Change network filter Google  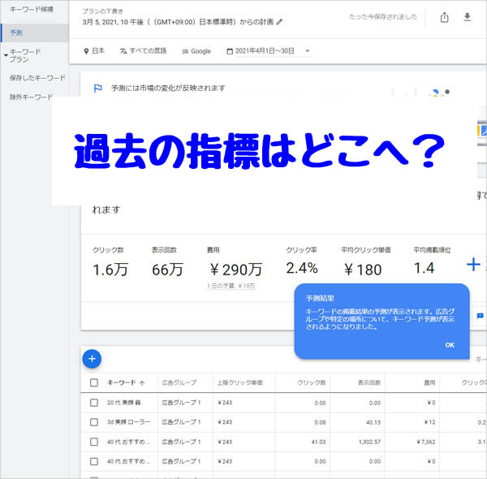coord(200,51)
